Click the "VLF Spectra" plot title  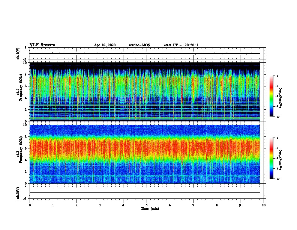point(42,45)
